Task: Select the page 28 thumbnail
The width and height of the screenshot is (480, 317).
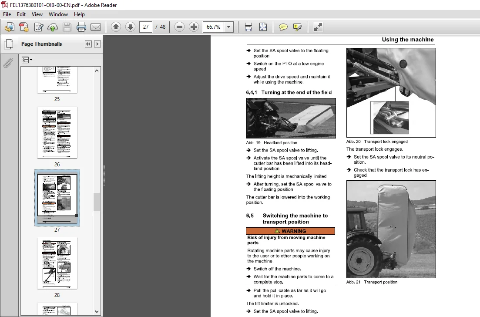Action: click(x=57, y=263)
